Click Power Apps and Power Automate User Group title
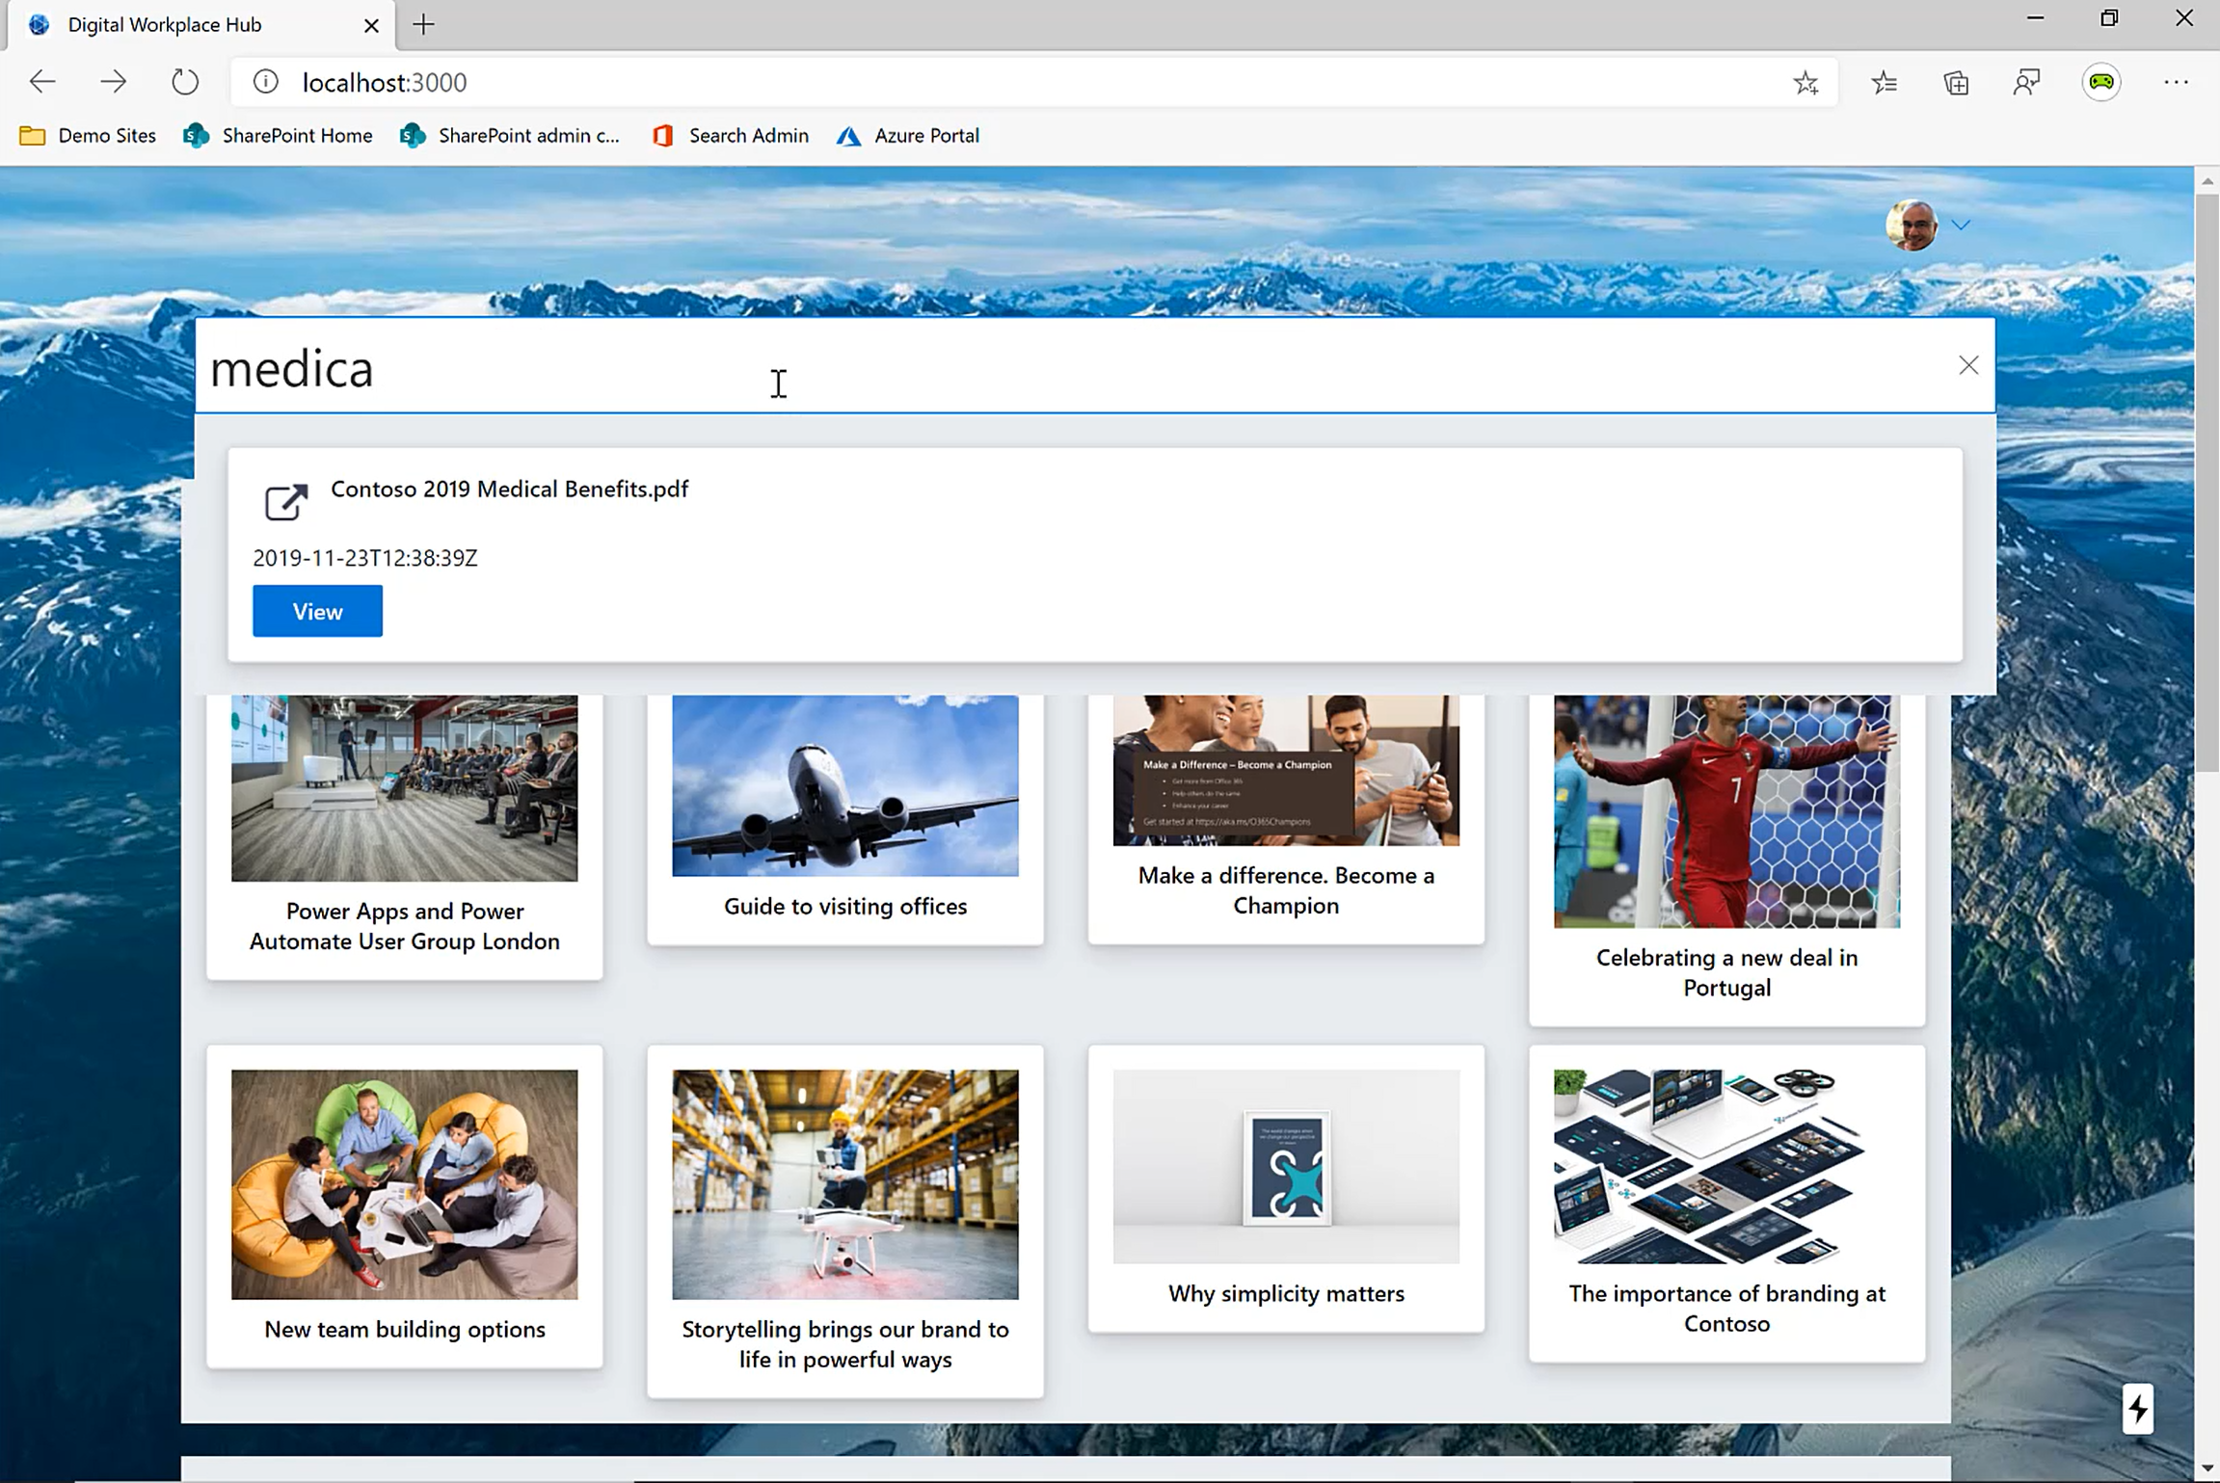Image resolution: width=2220 pixels, height=1483 pixels. pyautogui.click(x=405, y=926)
